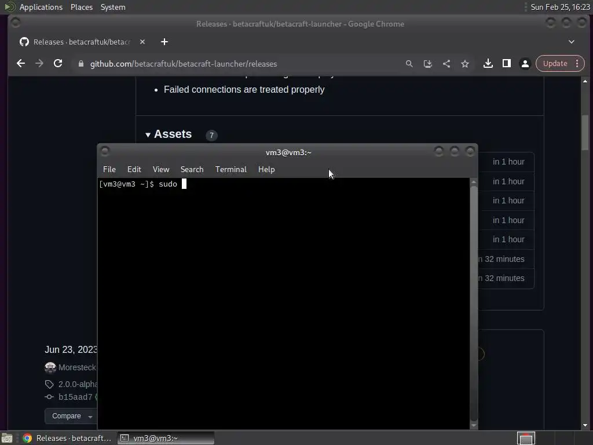Open terminal Edit menu
Viewport: 593px width, 445px height.
pyautogui.click(x=134, y=170)
